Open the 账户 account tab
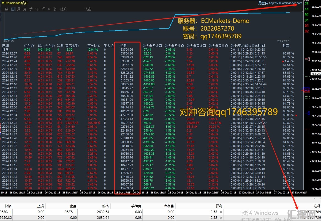Screen dimensions: 321x221 click(x=64, y=9)
